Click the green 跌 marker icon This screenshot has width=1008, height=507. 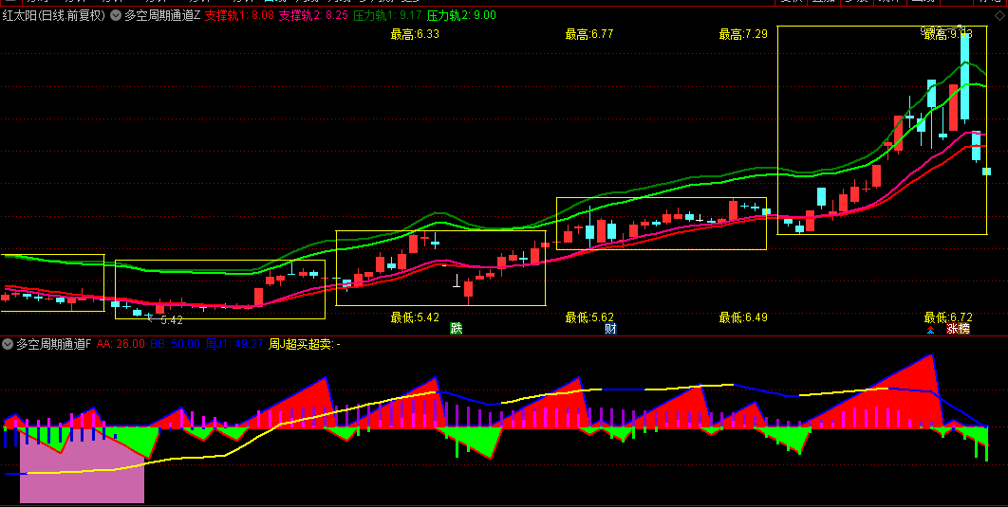point(456,329)
